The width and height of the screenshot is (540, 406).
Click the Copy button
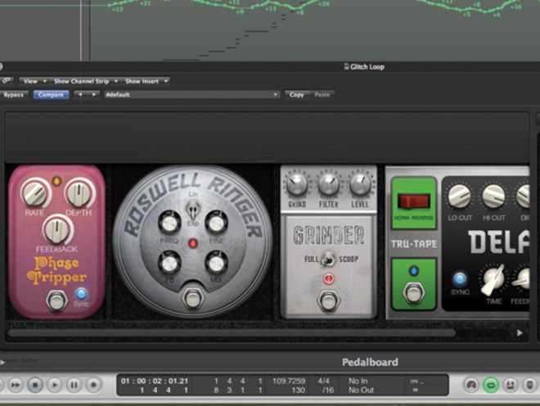tap(297, 94)
